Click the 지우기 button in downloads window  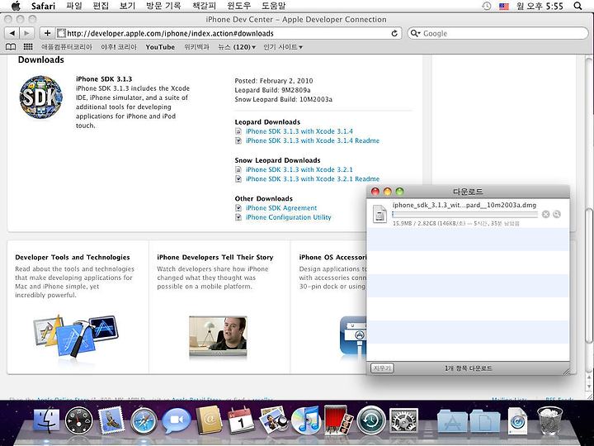(382, 368)
